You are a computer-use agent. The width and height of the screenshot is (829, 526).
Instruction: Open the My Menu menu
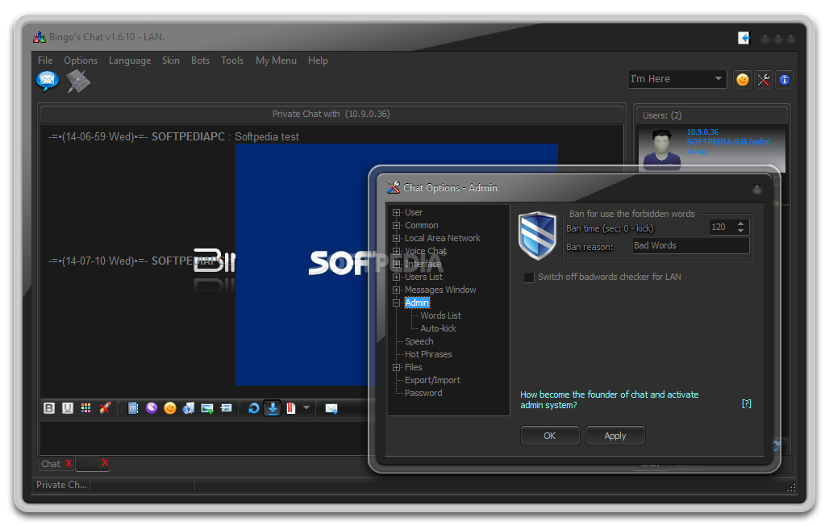[276, 61]
